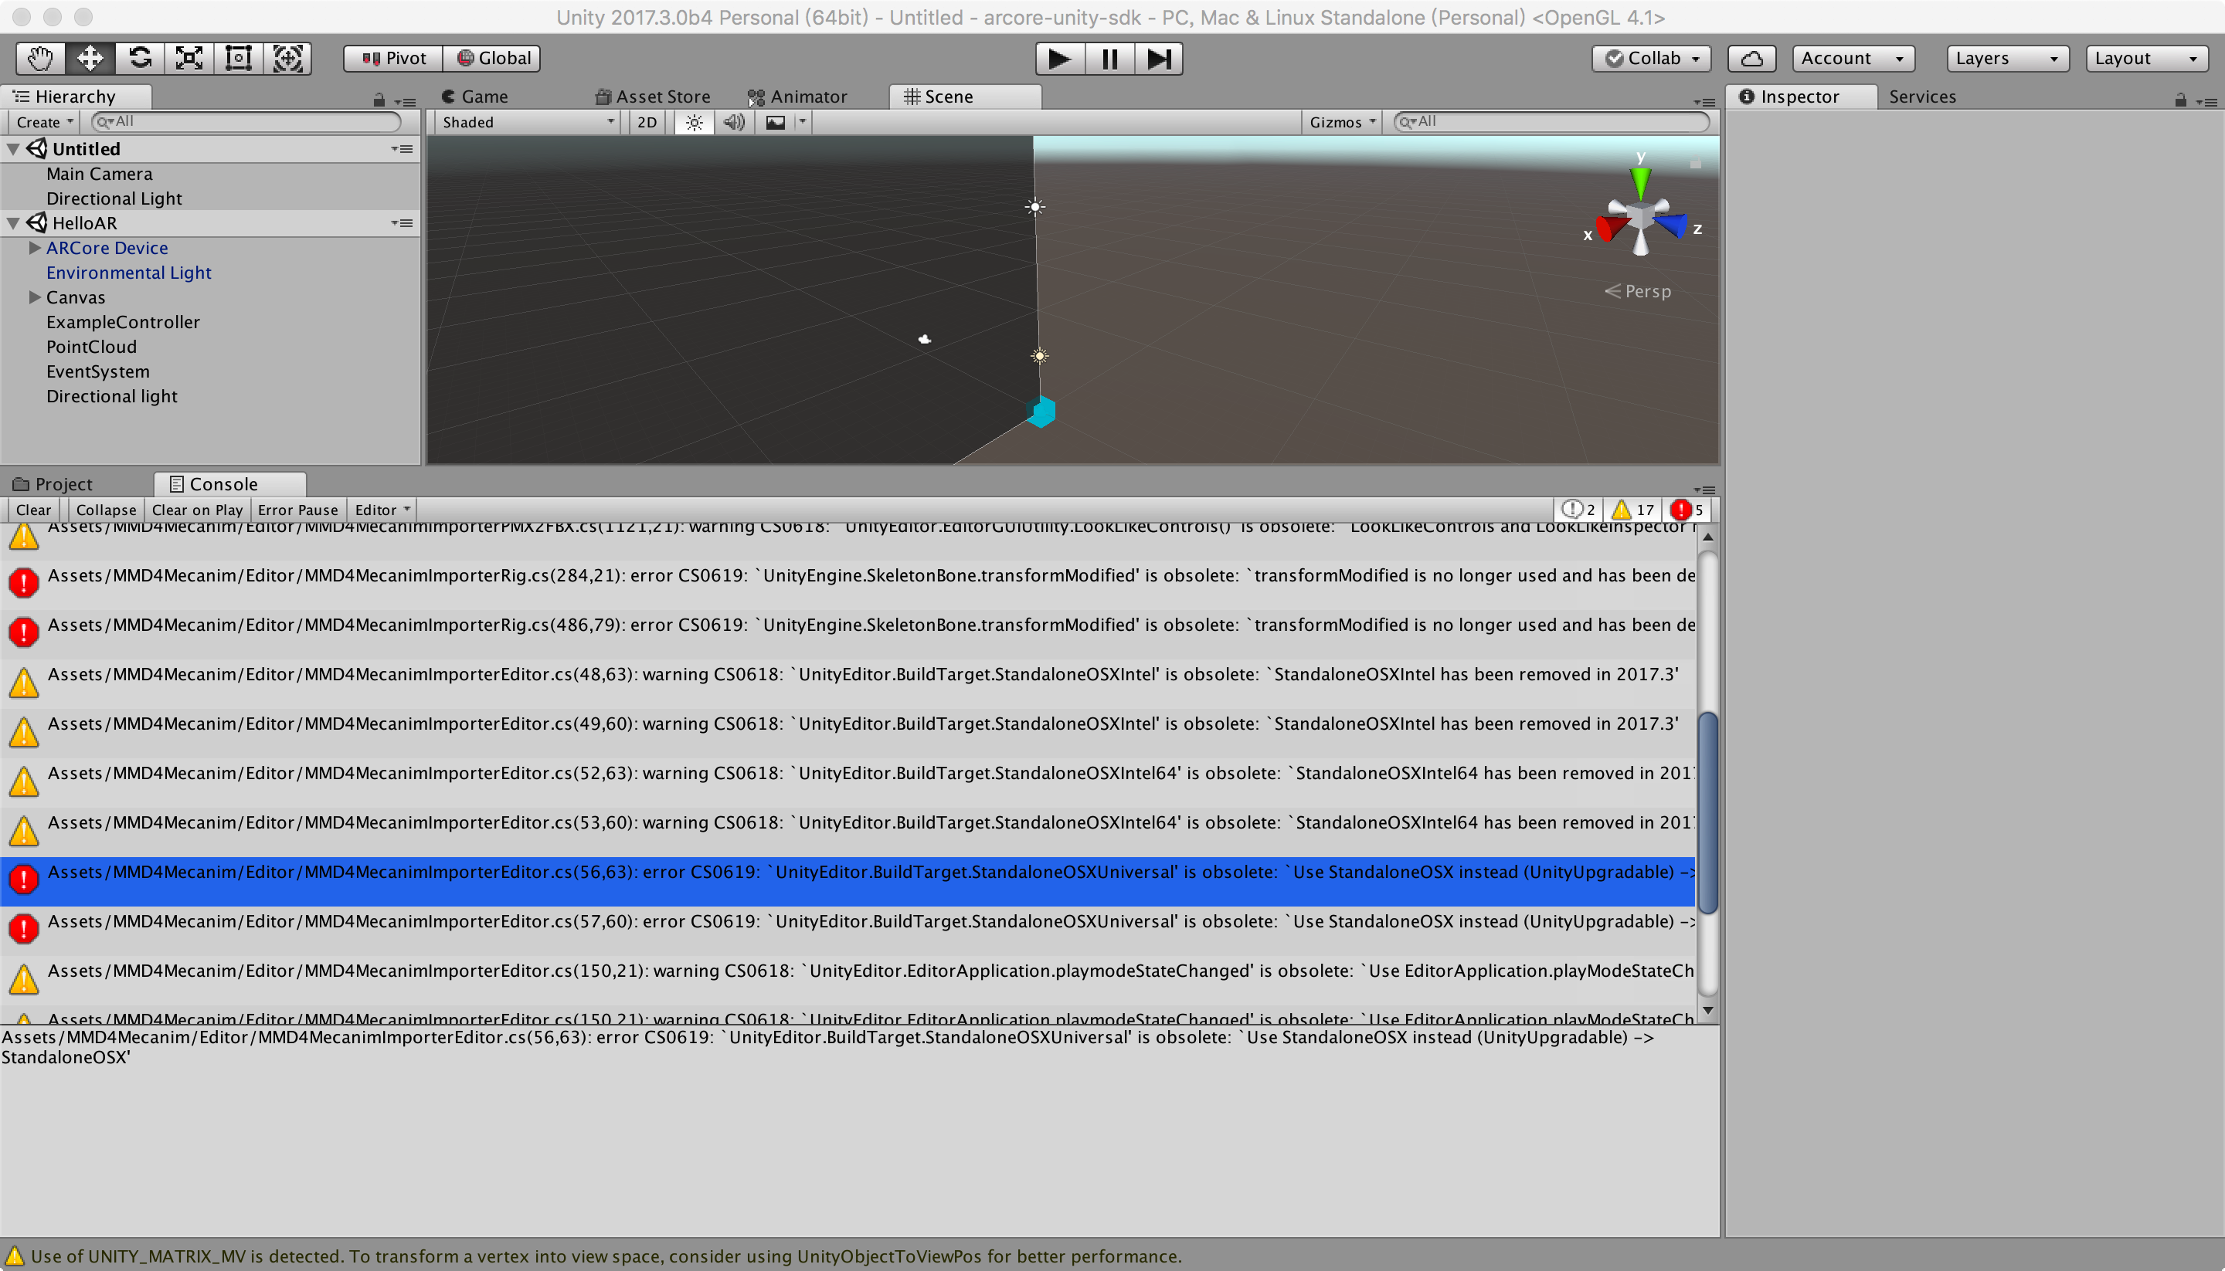Screen dimensions: 2225x1271
Task: Select the Hand tool
Action: (39, 58)
